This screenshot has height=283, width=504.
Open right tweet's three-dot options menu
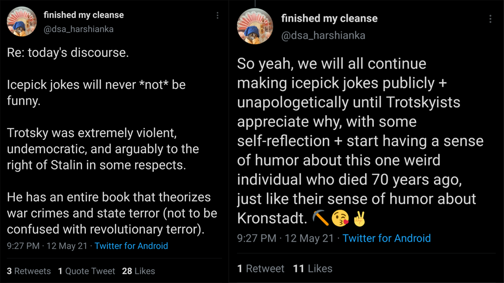click(x=490, y=19)
